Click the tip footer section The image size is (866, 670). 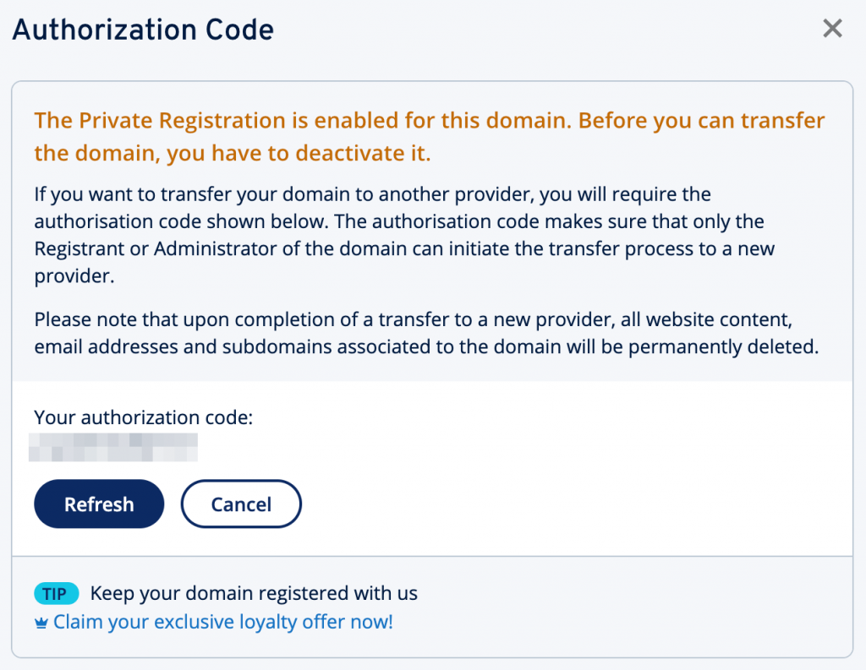pos(433,607)
